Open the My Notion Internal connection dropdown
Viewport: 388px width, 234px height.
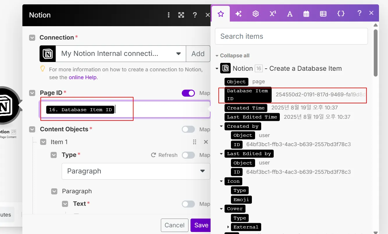121,54
